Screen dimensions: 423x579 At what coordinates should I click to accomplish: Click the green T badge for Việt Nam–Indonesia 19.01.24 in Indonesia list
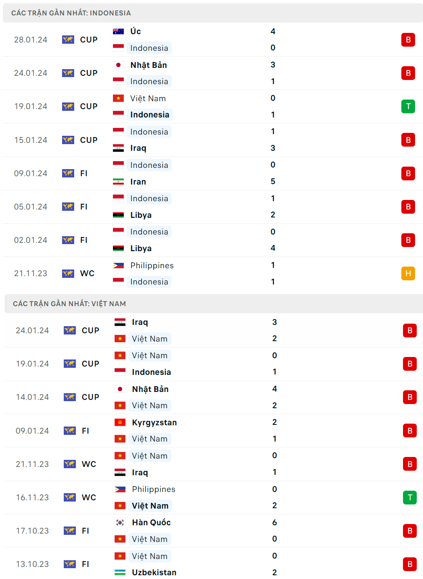(408, 106)
